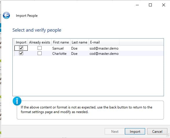Toggle Already exists checkbox for Samuel
Screen dimensions: 170x138
40,48
